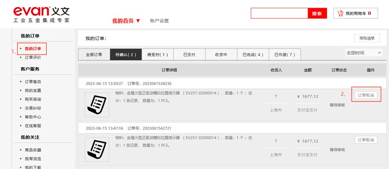This screenshot has width=389, height=169.
Task: Click material description of order 2023061538236
Action: [x=184, y=97]
